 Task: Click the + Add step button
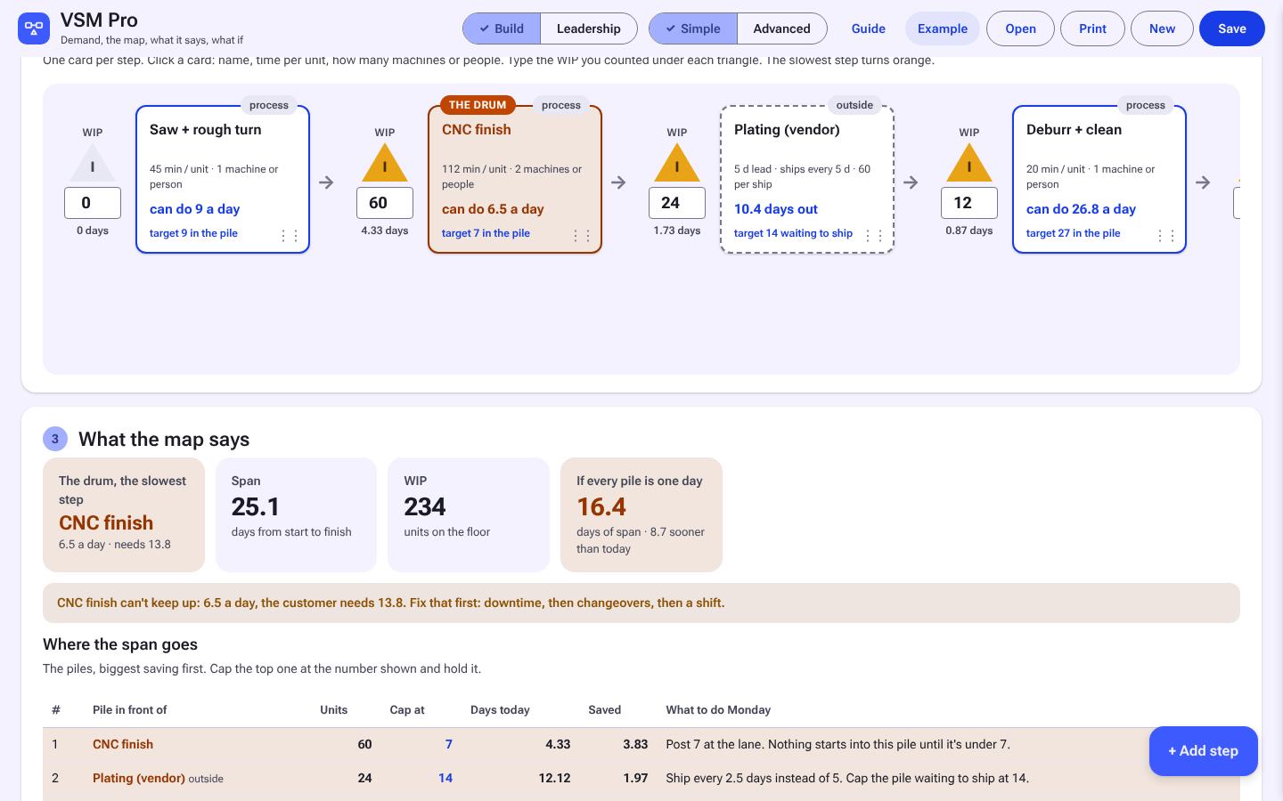coord(1204,751)
